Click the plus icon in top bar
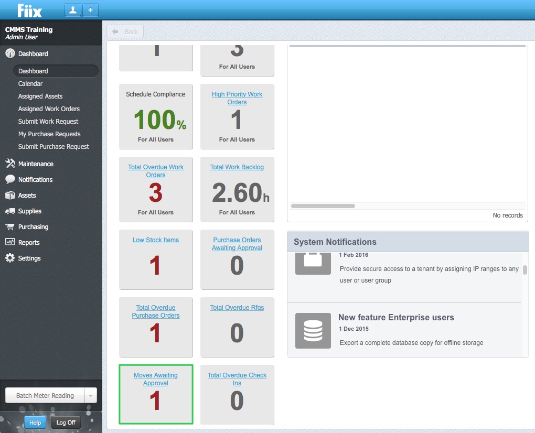The height and width of the screenshot is (433, 535). (x=90, y=10)
